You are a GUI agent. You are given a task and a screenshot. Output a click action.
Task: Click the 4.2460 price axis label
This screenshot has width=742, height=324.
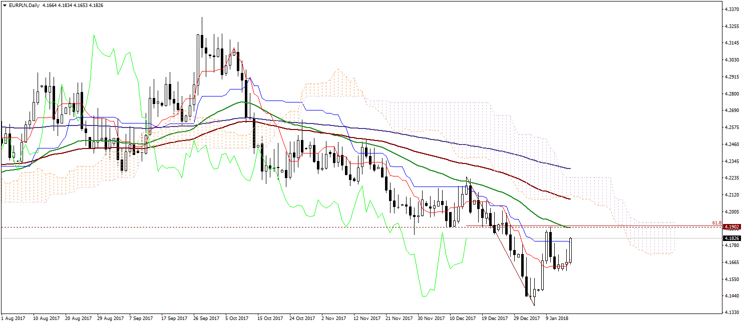tap(731, 144)
